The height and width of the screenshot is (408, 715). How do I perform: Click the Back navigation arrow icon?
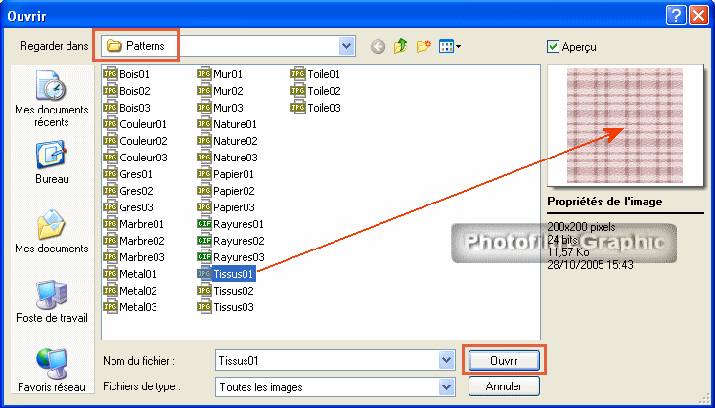coord(378,46)
